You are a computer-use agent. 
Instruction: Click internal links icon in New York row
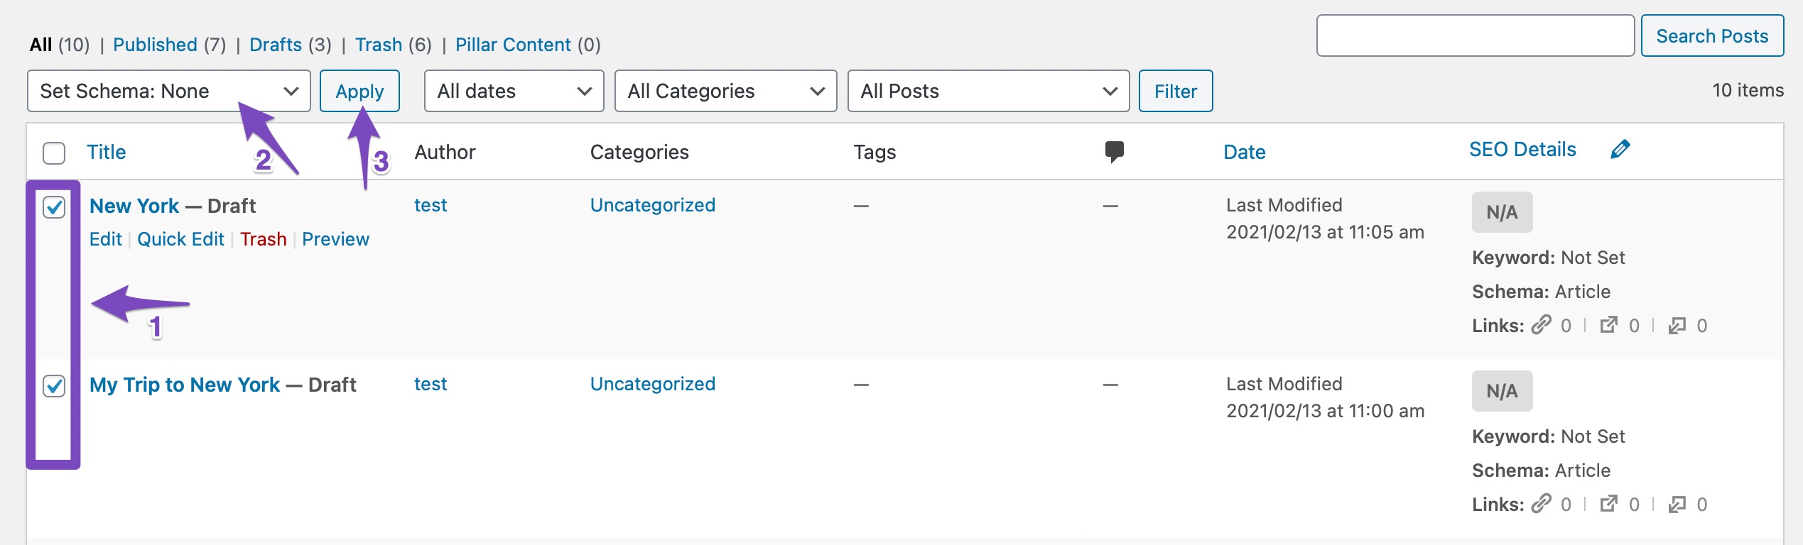click(x=1541, y=326)
